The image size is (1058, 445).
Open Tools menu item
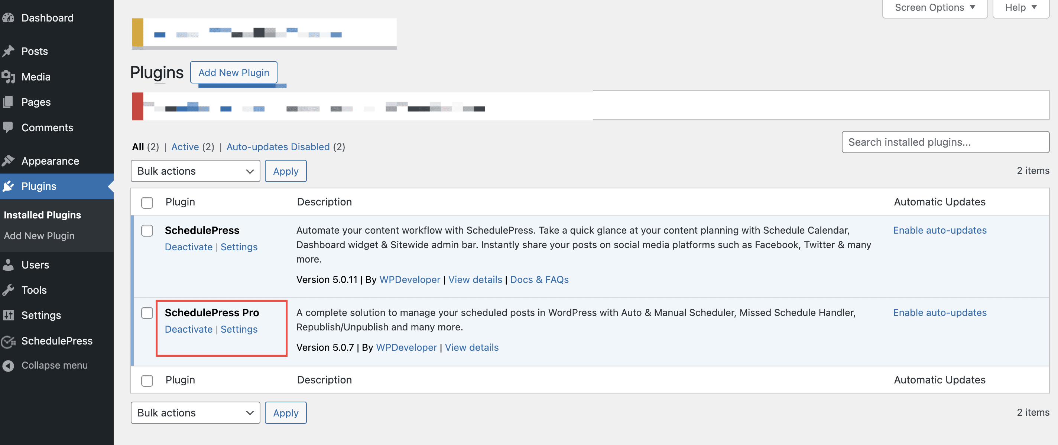[x=34, y=290]
